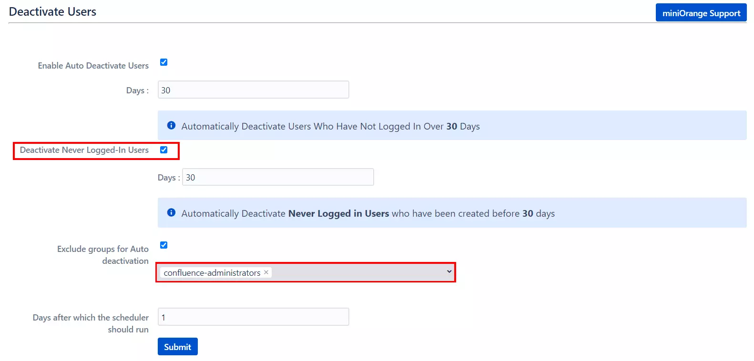754x361 pixels.
Task: Click empty area of excluded groups selector
Action: [x=357, y=272]
